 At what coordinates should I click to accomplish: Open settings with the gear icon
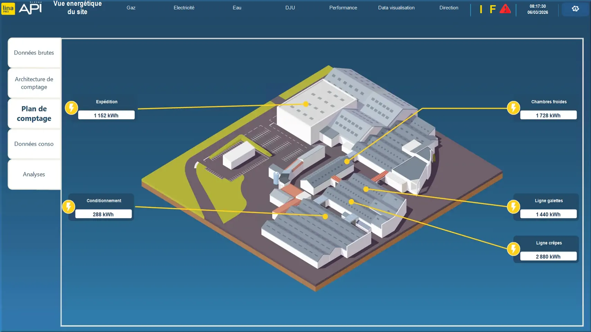point(575,9)
